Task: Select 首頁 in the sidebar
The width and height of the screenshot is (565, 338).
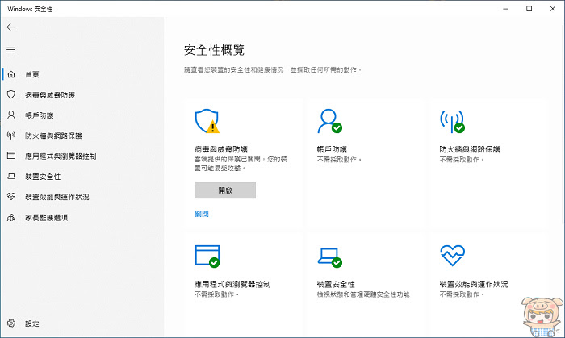Action: click(32, 74)
